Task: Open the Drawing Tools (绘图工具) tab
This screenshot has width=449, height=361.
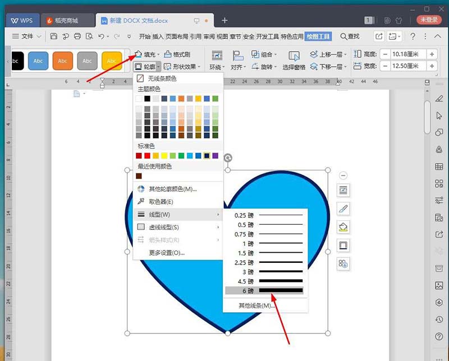Action: pos(318,37)
